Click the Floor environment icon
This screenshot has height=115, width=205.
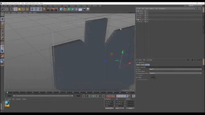80,9
